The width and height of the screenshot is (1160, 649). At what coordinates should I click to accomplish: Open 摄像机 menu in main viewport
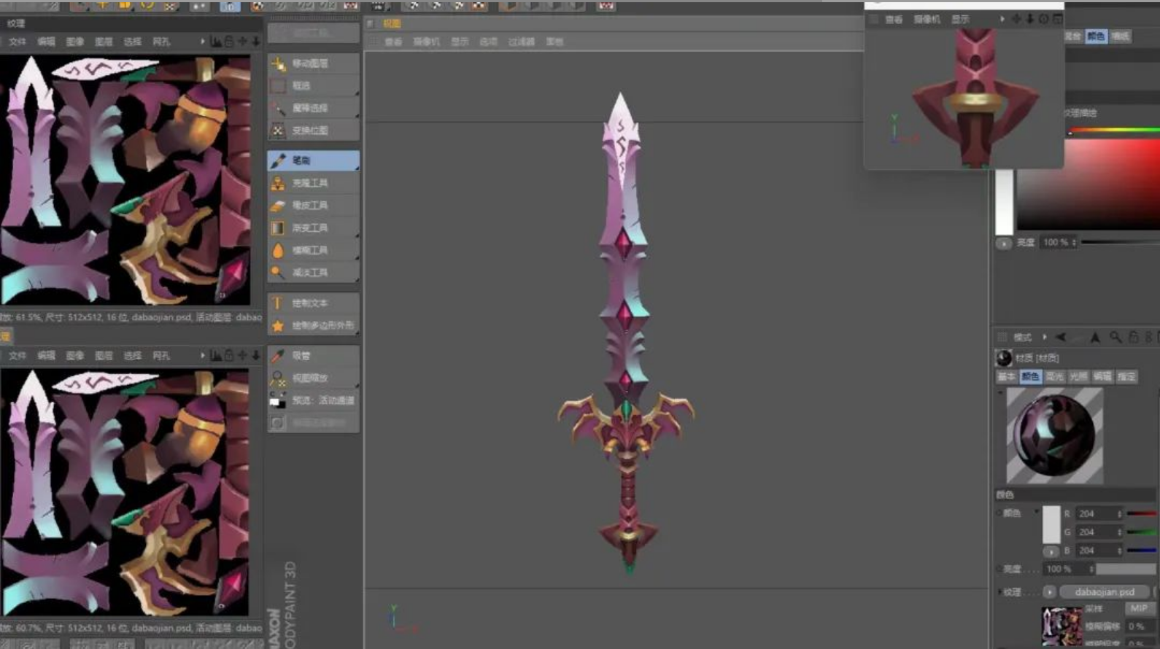[x=426, y=42]
